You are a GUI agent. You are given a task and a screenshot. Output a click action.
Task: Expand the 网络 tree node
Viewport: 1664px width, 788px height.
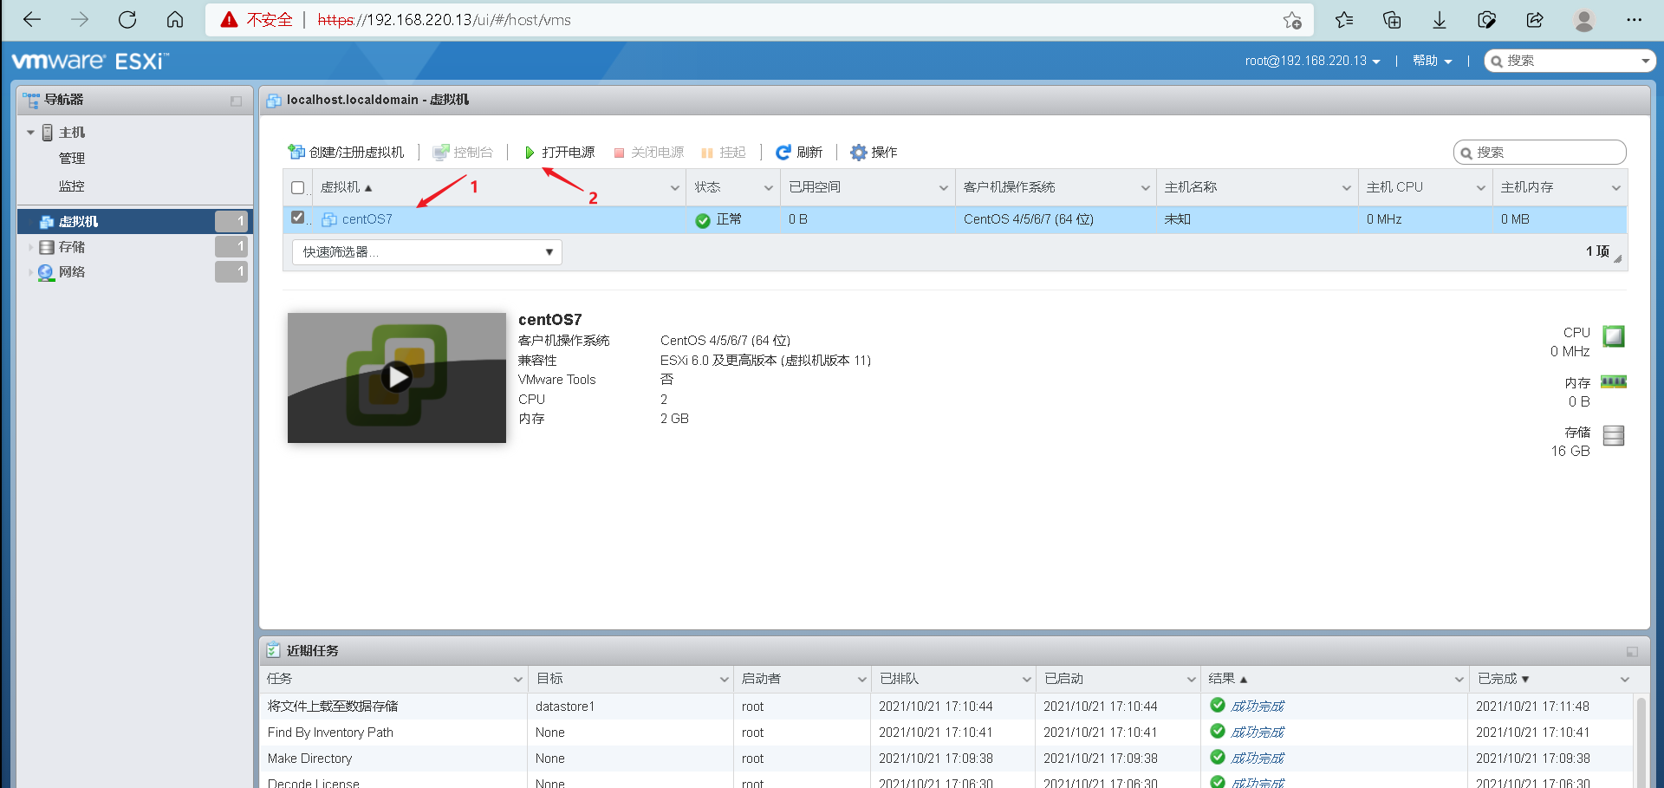pos(30,273)
